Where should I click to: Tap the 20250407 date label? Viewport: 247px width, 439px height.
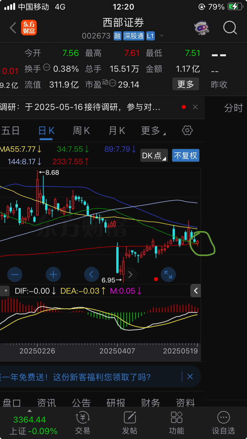coord(117,351)
